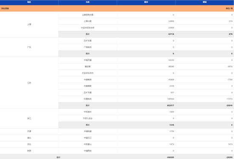Click the 仓库 column header

pos(88,2)
